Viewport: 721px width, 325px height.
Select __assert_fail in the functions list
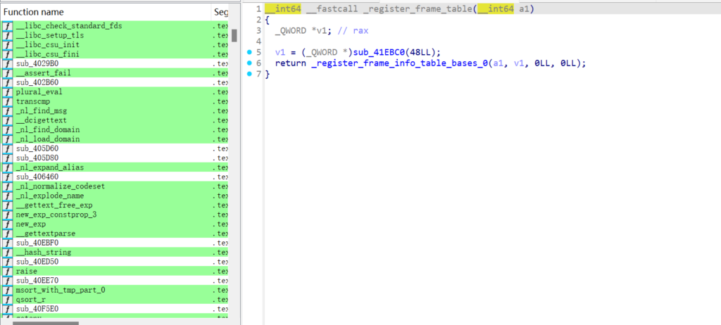[x=43, y=73]
